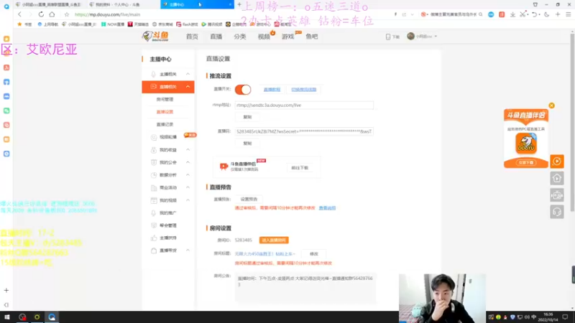Viewport: 575px width, 323px height.
Task: Collapse the highlighted 直播相关 sidebar section
Action: tap(188, 87)
